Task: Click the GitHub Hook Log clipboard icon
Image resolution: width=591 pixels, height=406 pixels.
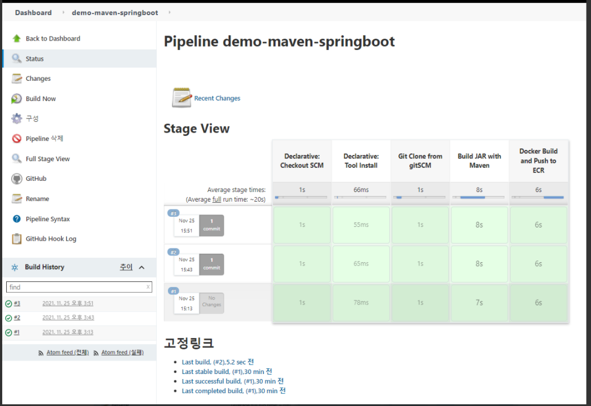Action: click(17, 239)
